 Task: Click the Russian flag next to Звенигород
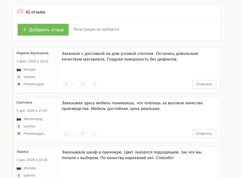click(x=19, y=119)
